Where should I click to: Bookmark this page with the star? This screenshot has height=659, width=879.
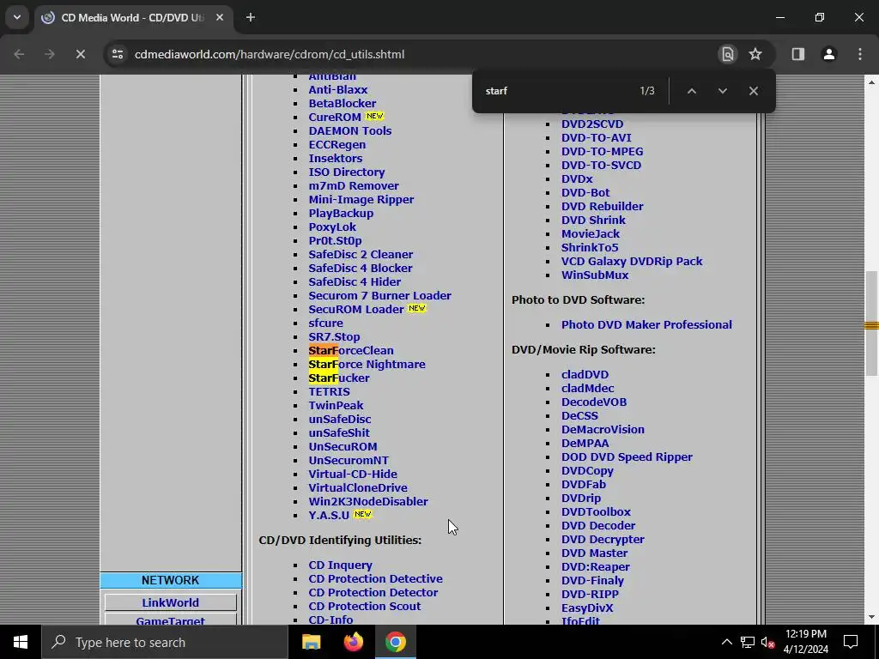point(755,54)
